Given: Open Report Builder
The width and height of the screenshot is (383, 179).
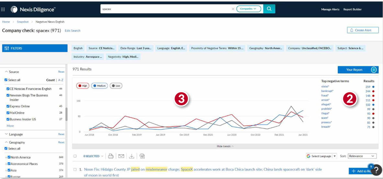Looking at the screenshot, I should coord(352,9).
